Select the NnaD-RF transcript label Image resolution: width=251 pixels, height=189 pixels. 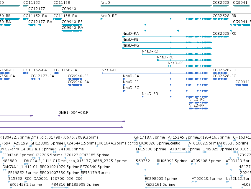point(175,63)
